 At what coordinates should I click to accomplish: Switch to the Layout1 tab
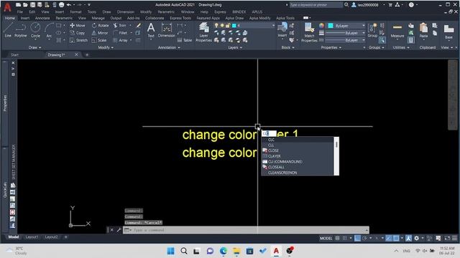click(x=32, y=237)
